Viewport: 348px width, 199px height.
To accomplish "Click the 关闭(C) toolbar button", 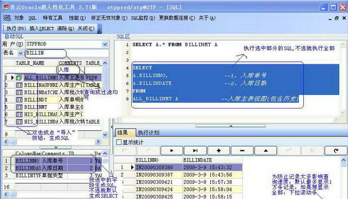I will pos(86,28).
